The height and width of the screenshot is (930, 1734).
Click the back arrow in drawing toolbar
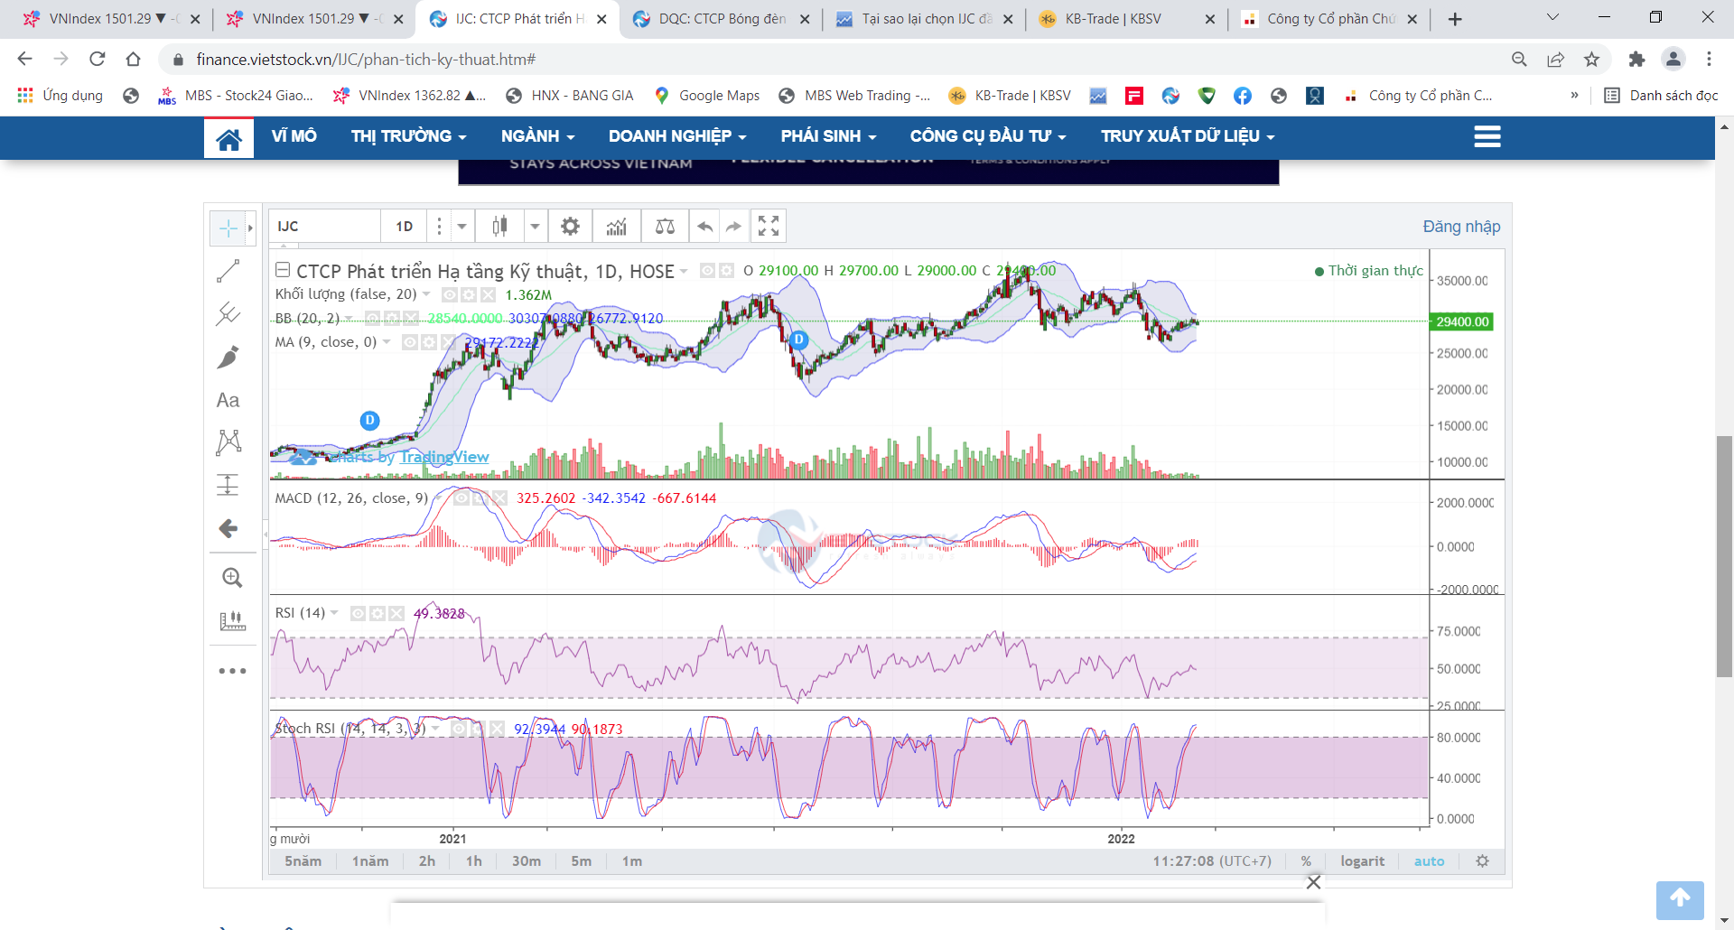coord(228,528)
